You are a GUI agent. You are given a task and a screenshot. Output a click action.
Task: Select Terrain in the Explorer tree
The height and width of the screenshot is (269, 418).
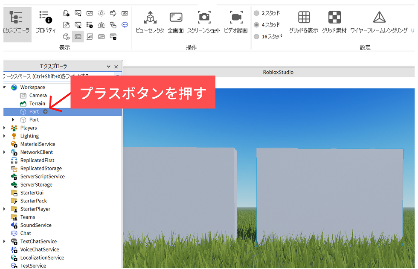37,103
